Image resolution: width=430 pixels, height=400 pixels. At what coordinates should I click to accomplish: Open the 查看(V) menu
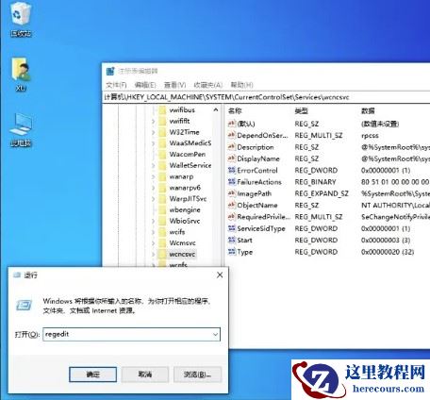point(174,85)
